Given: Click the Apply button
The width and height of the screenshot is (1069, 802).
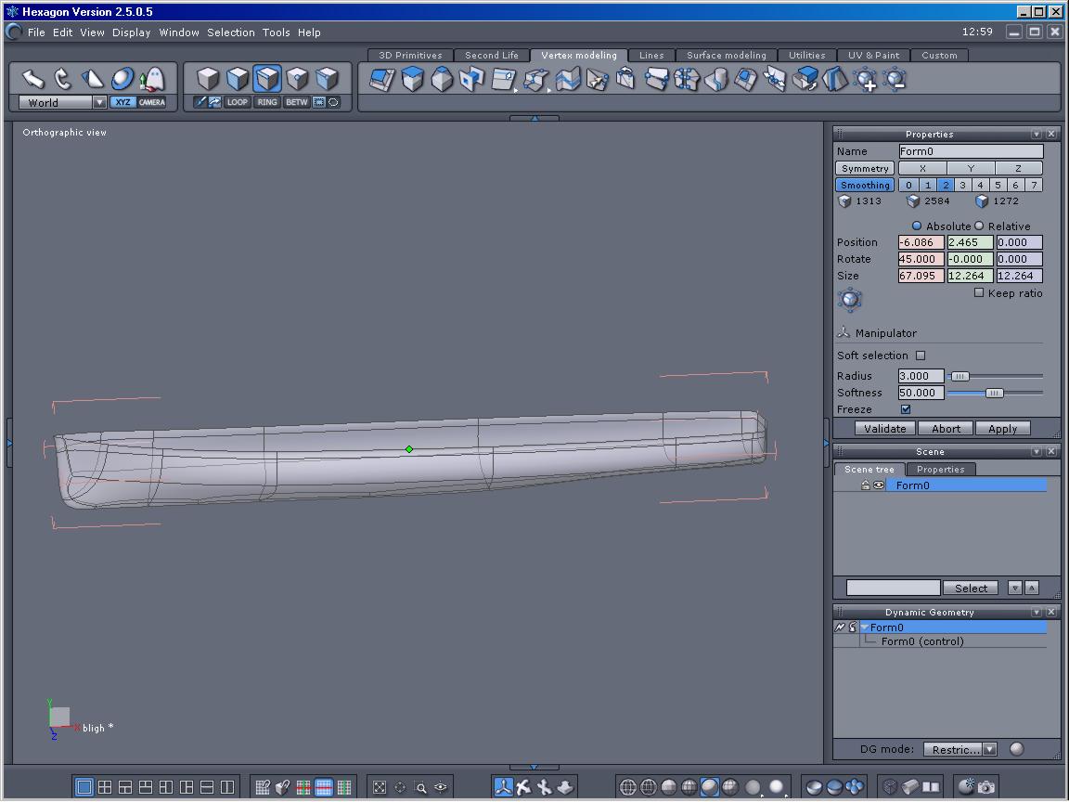Looking at the screenshot, I should pos(1002,429).
